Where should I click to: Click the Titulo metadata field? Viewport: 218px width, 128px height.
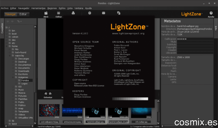click(x=195, y=42)
